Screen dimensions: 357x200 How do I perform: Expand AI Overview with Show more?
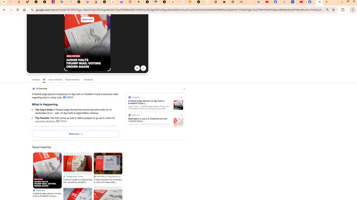[76, 134]
